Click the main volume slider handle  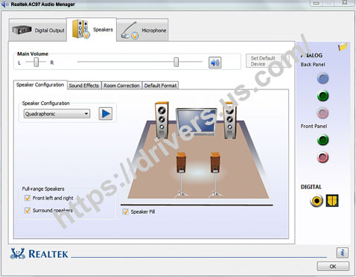176,62
